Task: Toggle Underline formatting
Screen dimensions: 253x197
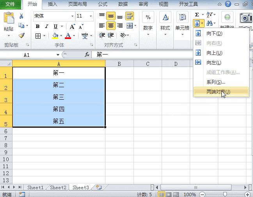Action: pyautogui.click(x=56, y=26)
